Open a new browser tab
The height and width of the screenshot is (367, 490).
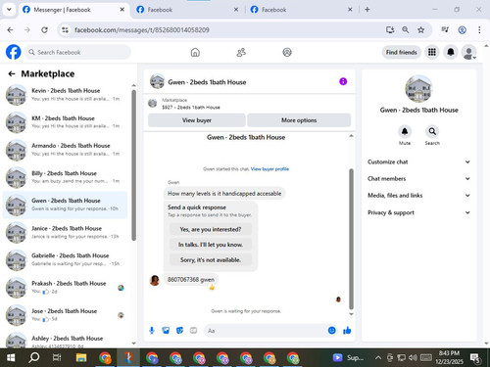tap(367, 10)
